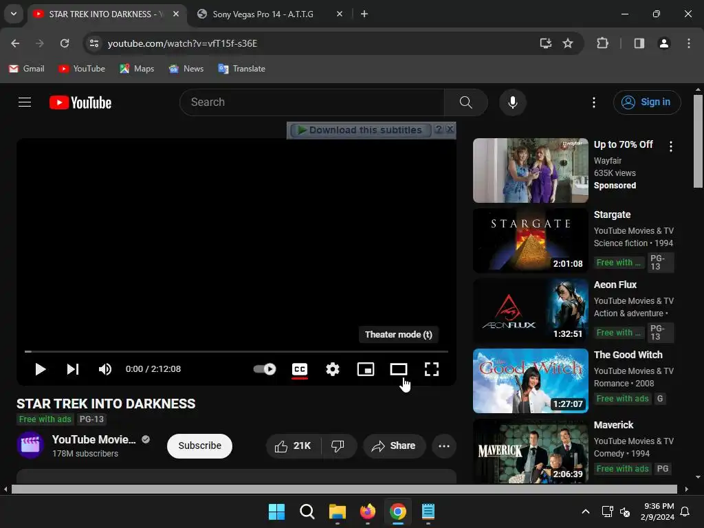The width and height of the screenshot is (704, 528).
Task: Bookmark this page with star
Action: coord(567,43)
